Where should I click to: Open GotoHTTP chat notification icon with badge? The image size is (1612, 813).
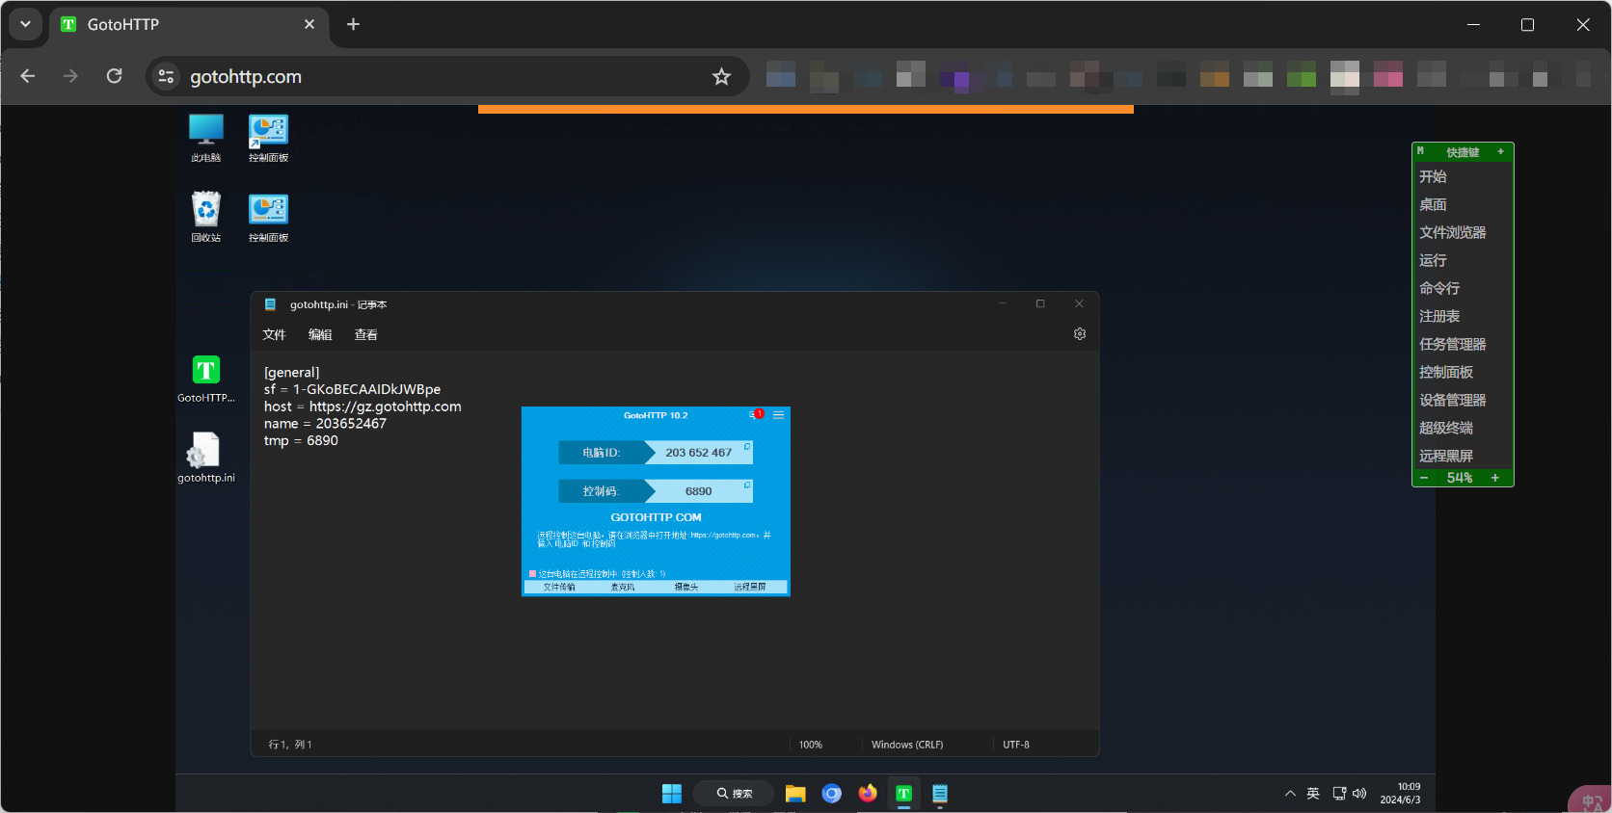click(x=756, y=414)
